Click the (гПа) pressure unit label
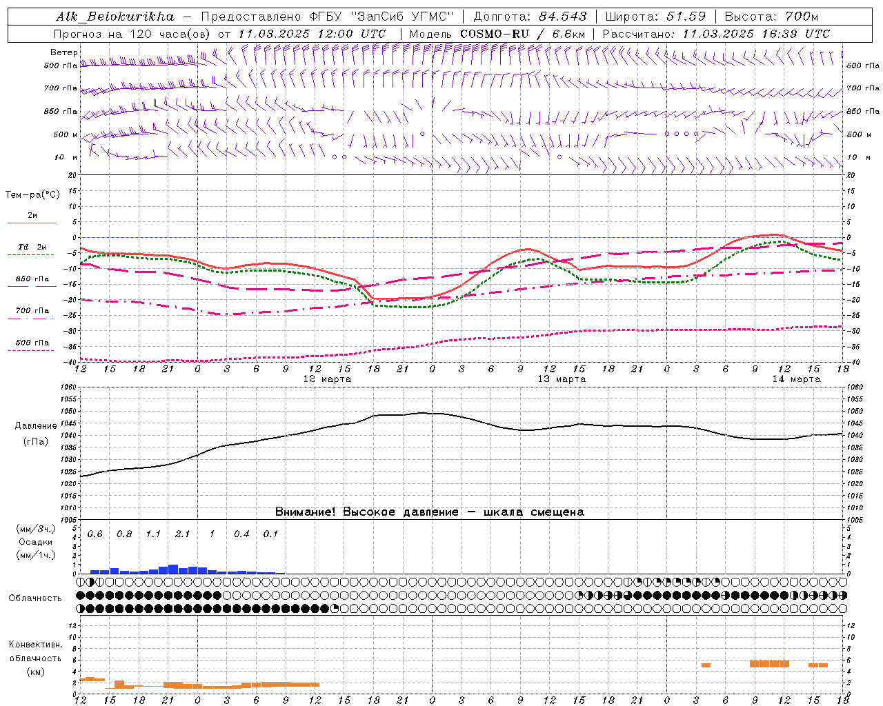Screen dimensions: 883x706 coord(36,441)
